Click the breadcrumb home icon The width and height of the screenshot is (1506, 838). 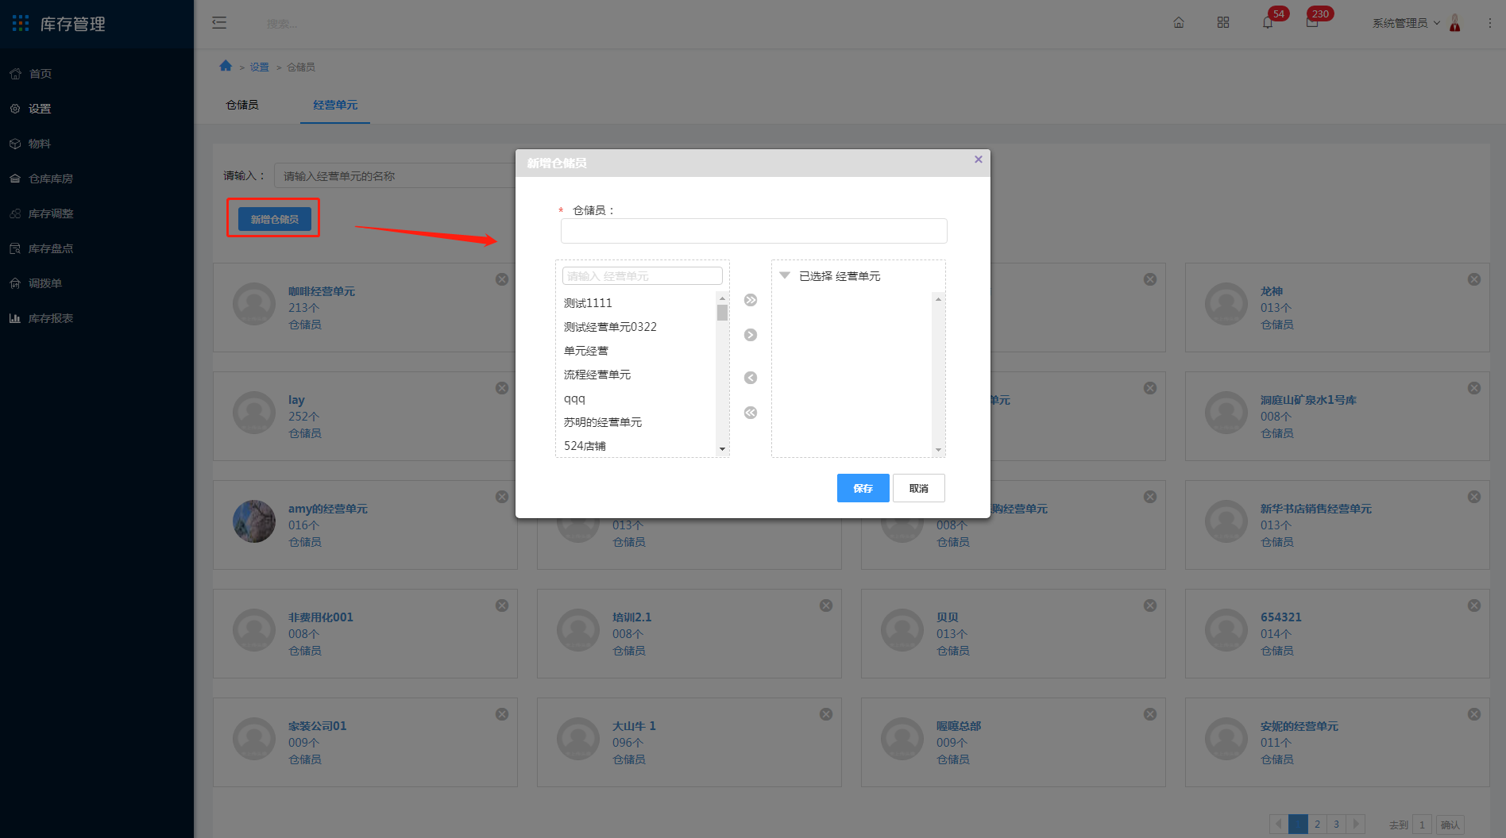226,66
